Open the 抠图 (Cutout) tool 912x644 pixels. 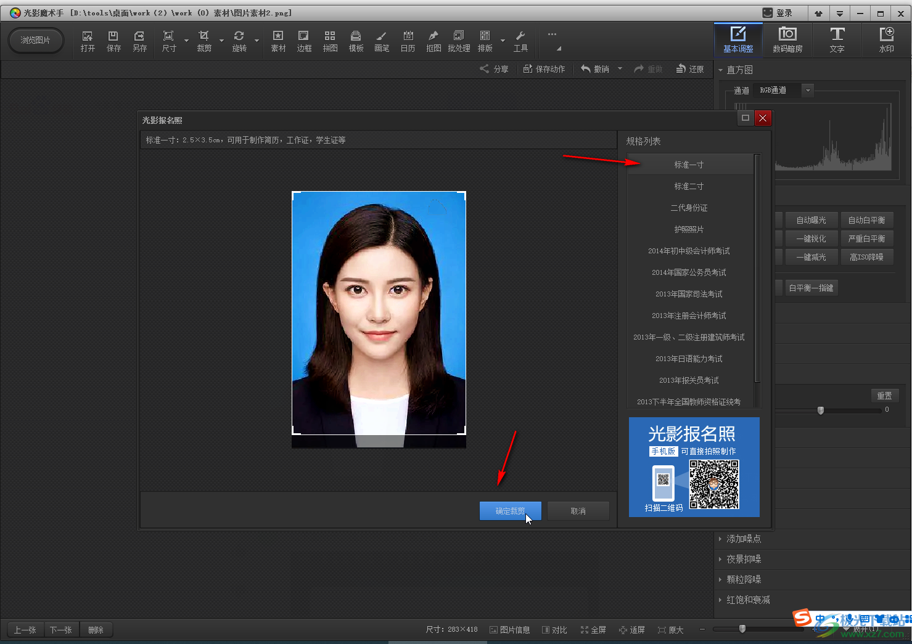coord(433,41)
